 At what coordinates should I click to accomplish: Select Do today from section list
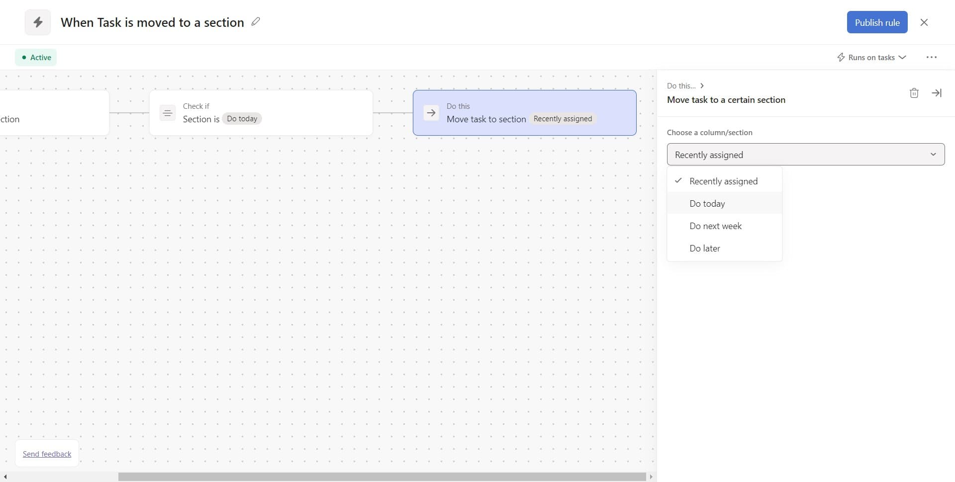[x=707, y=204]
